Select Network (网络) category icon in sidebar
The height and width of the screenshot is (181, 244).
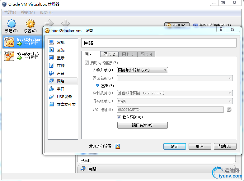point(51,81)
